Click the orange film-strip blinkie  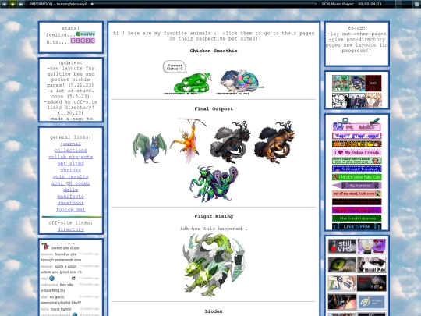pos(357,144)
